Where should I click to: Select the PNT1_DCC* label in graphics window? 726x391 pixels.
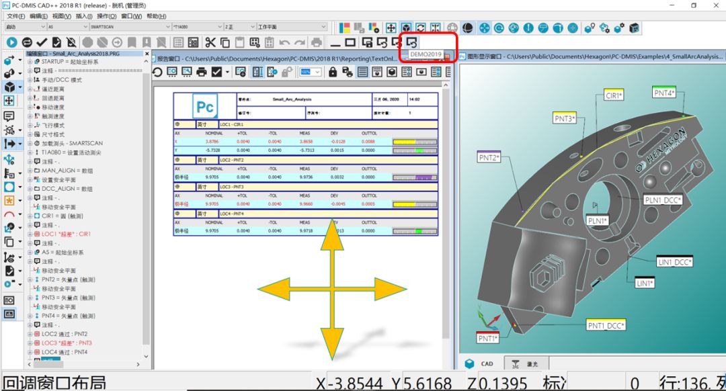coord(606,325)
